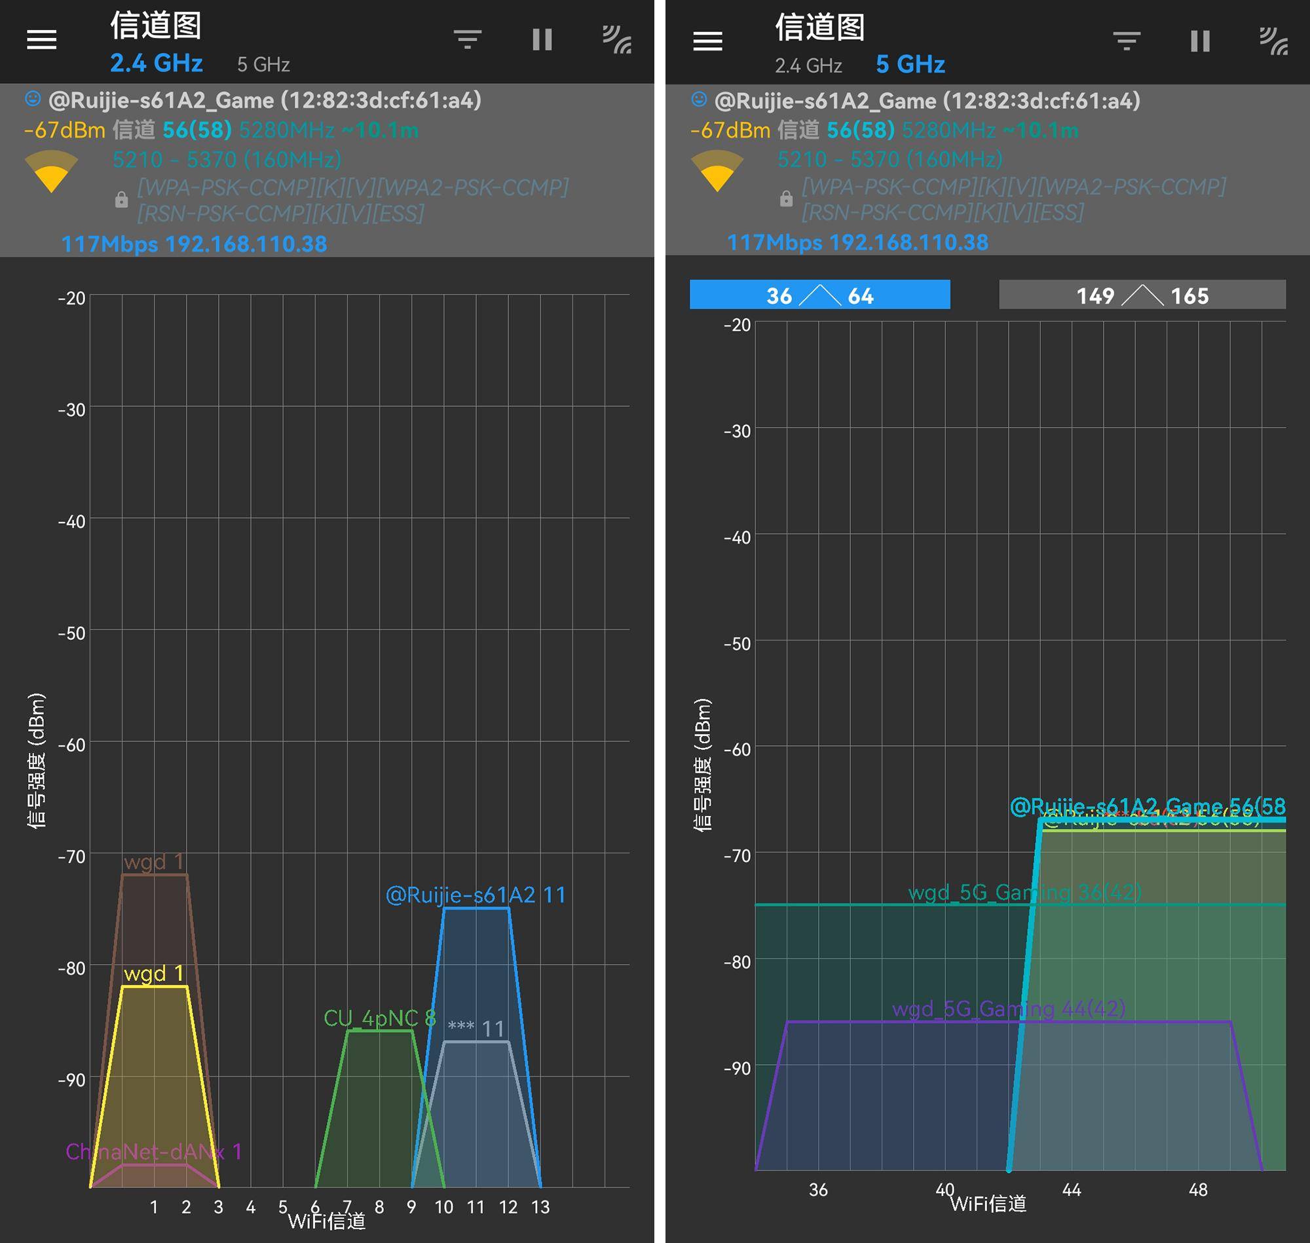Tap yellow WiFi signal icon in right panel
The image size is (1310, 1243).
(717, 171)
